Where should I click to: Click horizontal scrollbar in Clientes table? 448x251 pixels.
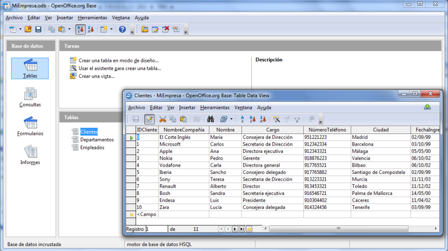tap(339, 229)
